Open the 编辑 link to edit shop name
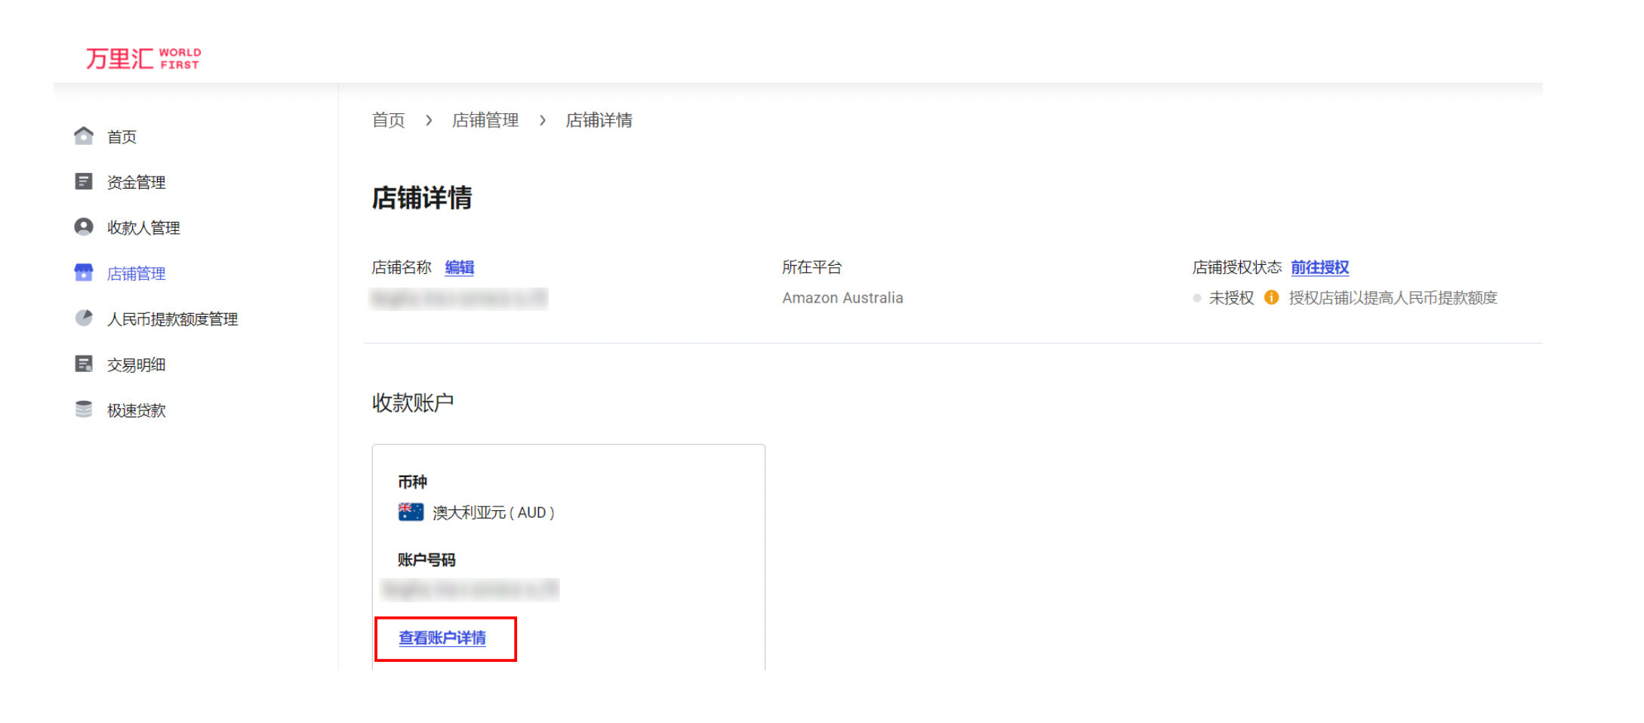The image size is (1644, 723). point(459,267)
